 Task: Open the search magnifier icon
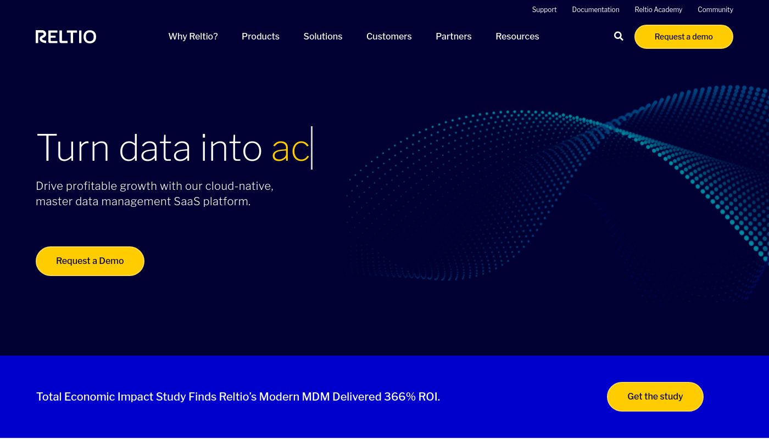618,36
